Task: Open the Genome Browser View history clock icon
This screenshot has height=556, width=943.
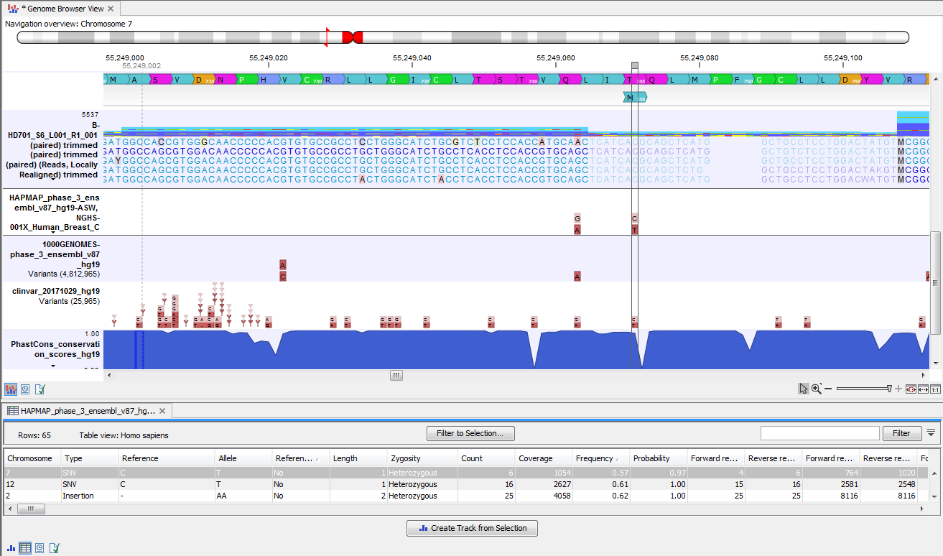Action: point(25,389)
